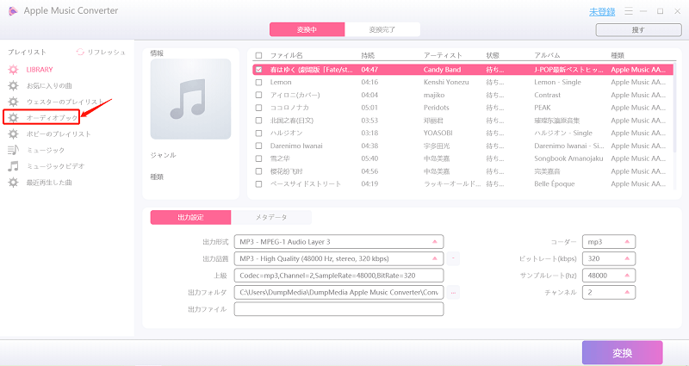Switch to the 変換完了 tab
This screenshot has width=689, height=366.
tap(382, 29)
